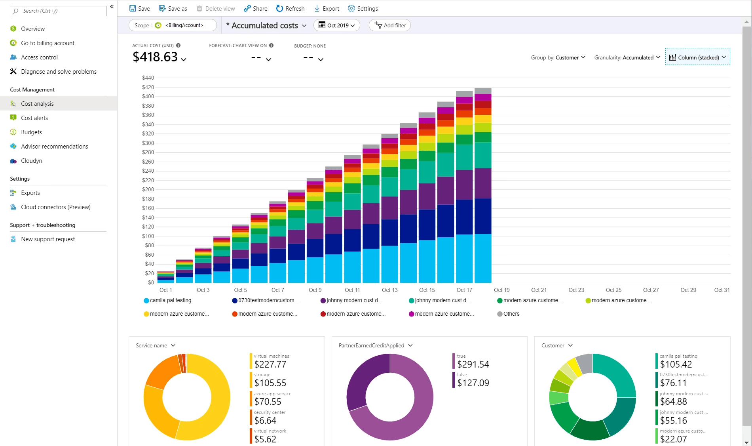Click the Oct 17 stacked column's light blue segment
The image size is (752, 446).
point(464,258)
